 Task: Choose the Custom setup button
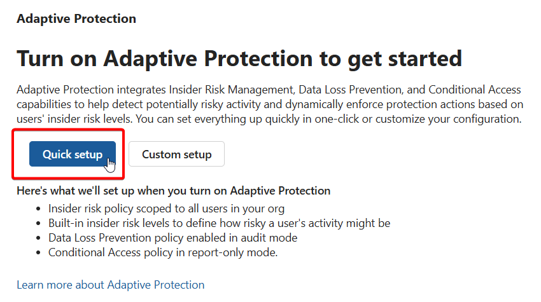click(x=176, y=154)
